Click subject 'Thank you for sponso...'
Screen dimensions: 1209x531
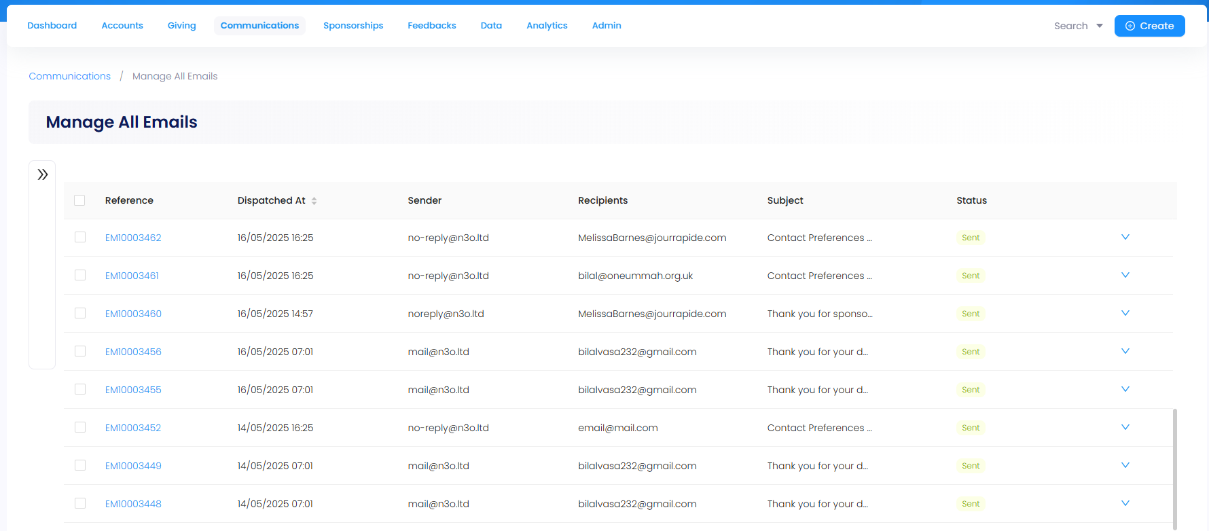tap(820, 314)
